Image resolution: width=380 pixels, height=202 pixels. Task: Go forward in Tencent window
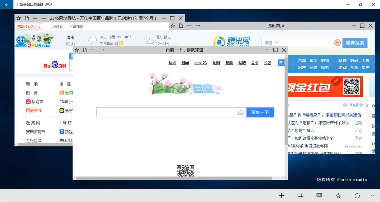198,26
